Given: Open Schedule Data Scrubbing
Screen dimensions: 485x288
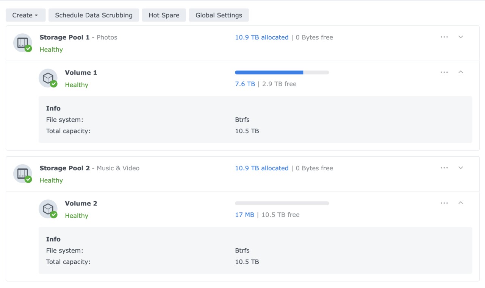Looking at the screenshot, I should click(93, 15).
